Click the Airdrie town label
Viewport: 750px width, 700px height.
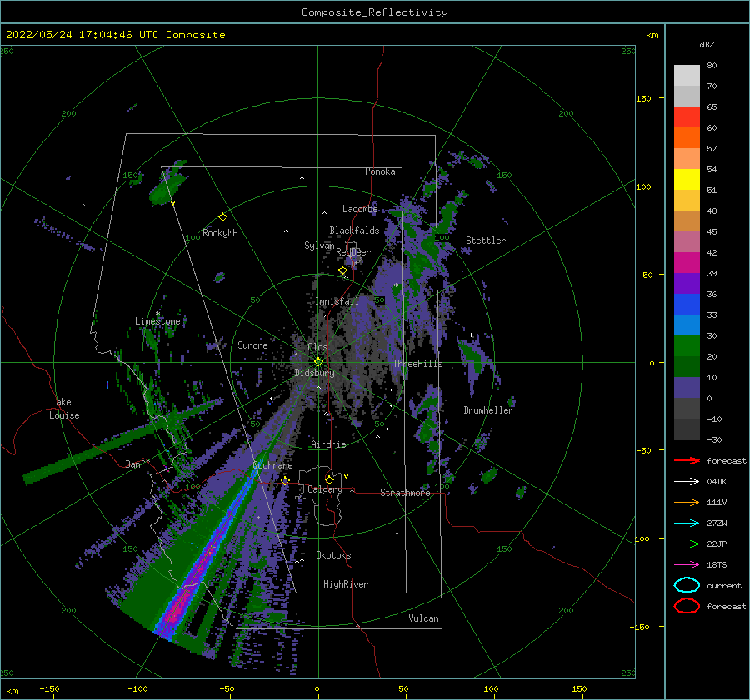pos(328,444)
